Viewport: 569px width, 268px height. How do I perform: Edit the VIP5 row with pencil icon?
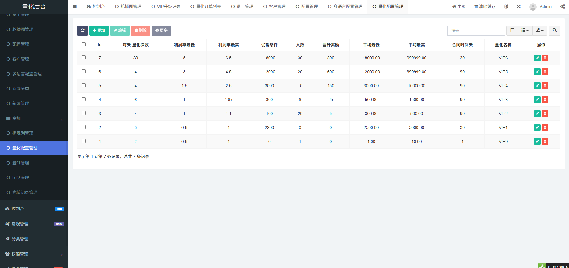tap(537, 72)
